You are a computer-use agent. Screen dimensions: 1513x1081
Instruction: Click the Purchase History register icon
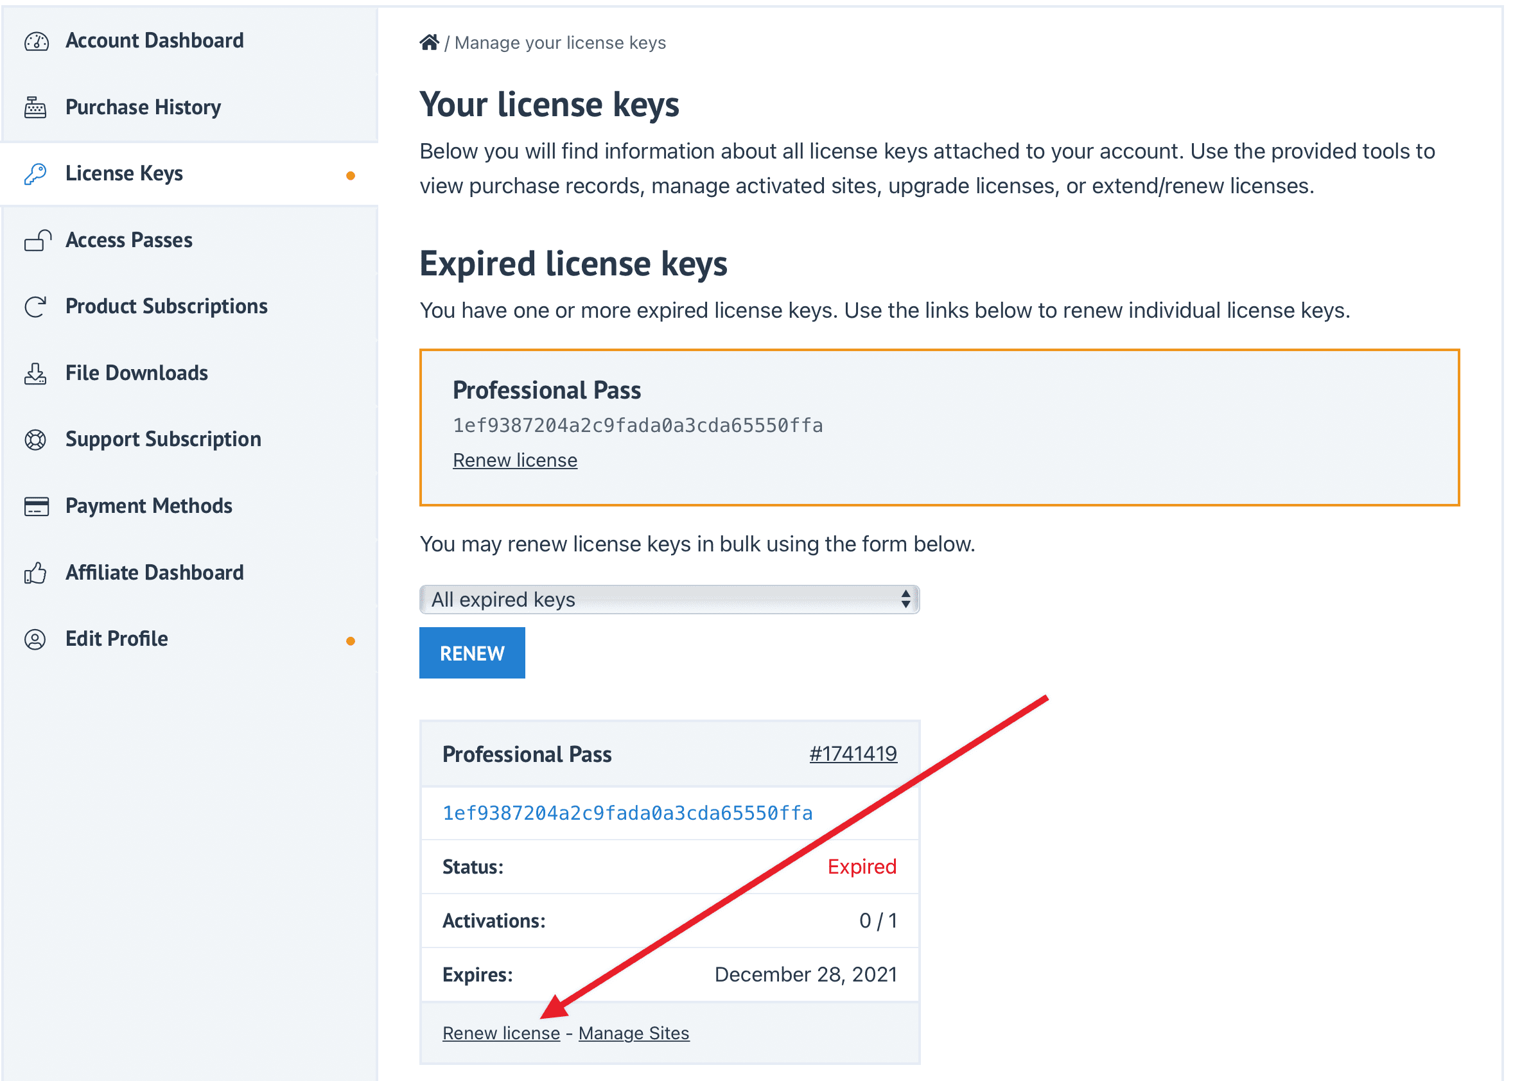coord(35,107)
